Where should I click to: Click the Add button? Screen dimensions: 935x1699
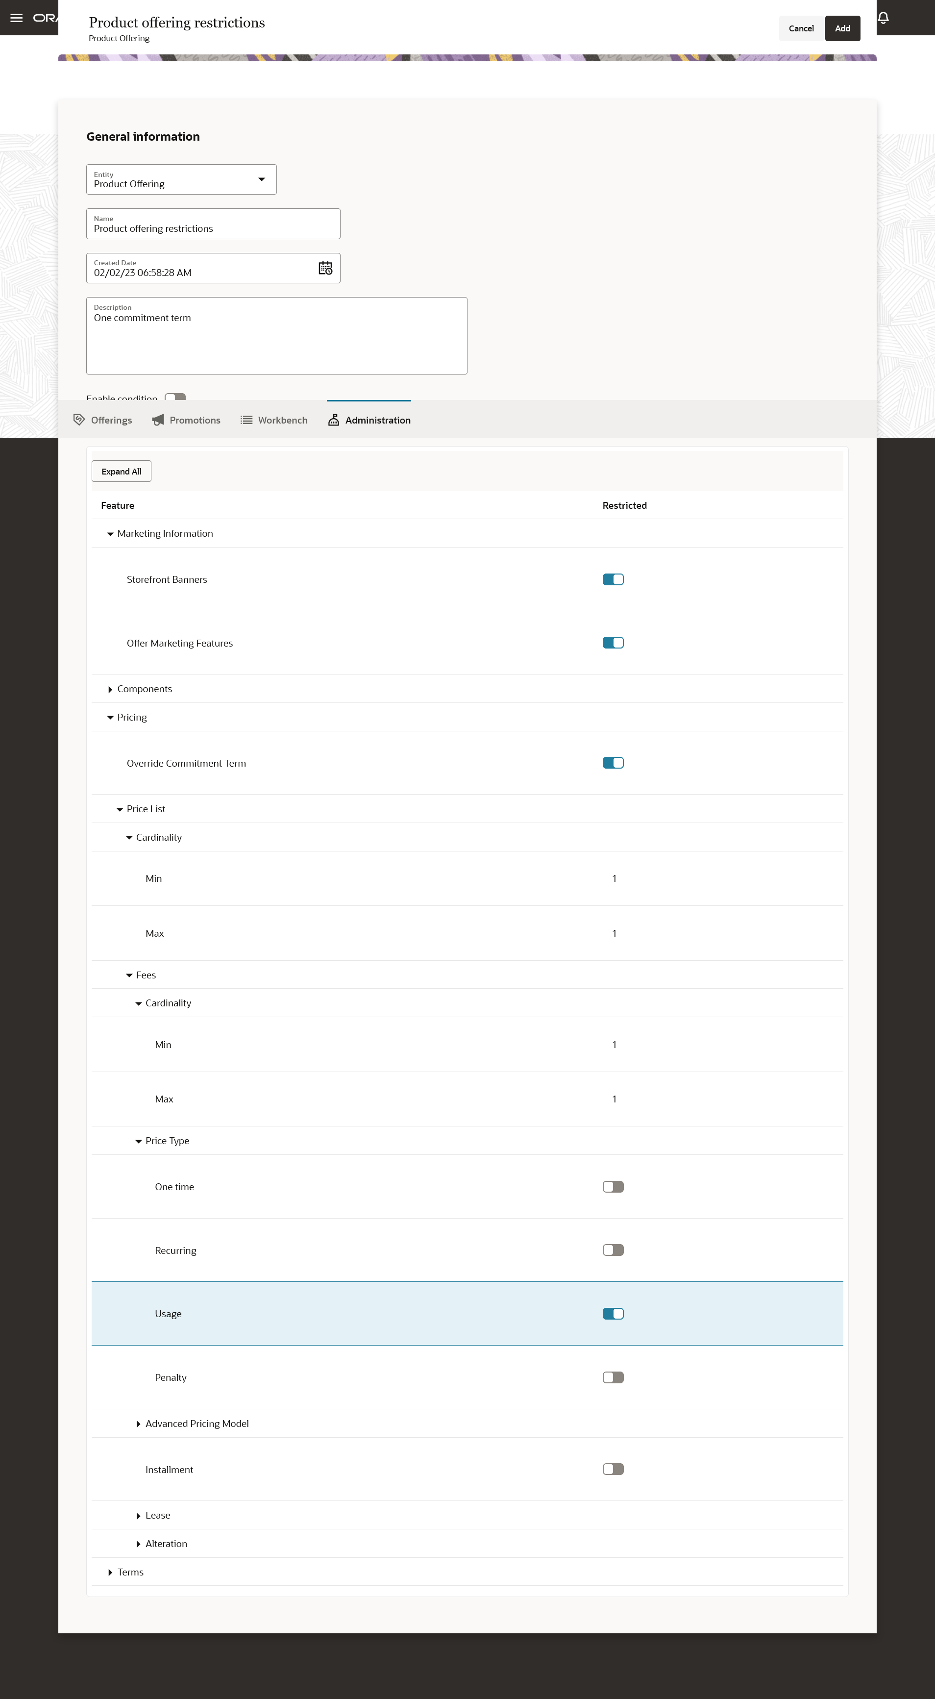pyautogui.click(x=842, y=28)
